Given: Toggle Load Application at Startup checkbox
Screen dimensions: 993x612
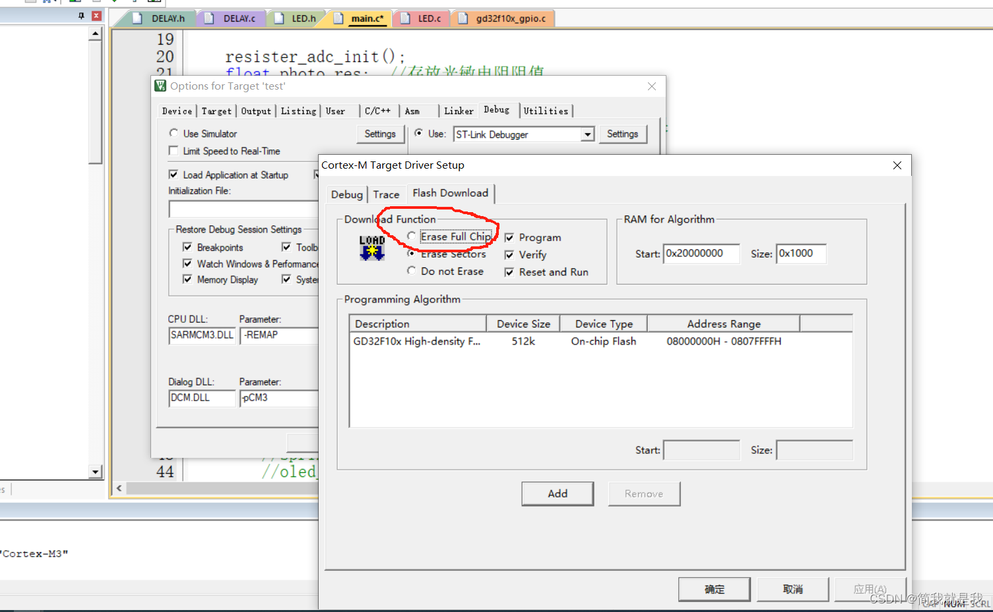Looking at the screenshot, I should point(174,175).
